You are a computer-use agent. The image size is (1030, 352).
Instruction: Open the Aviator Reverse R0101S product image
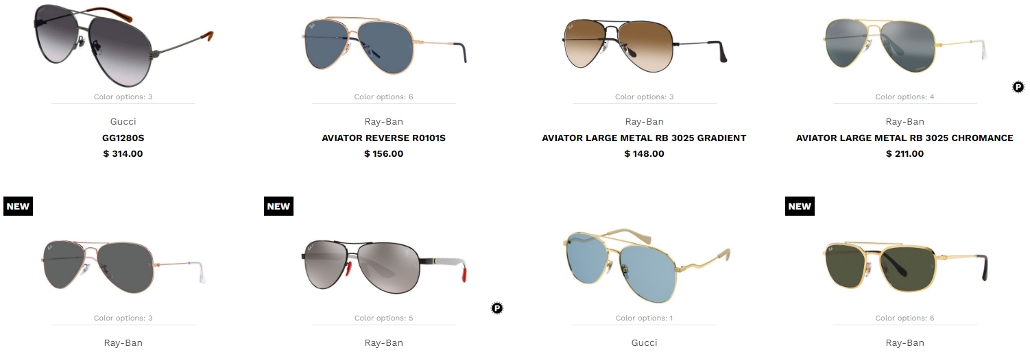384,44
